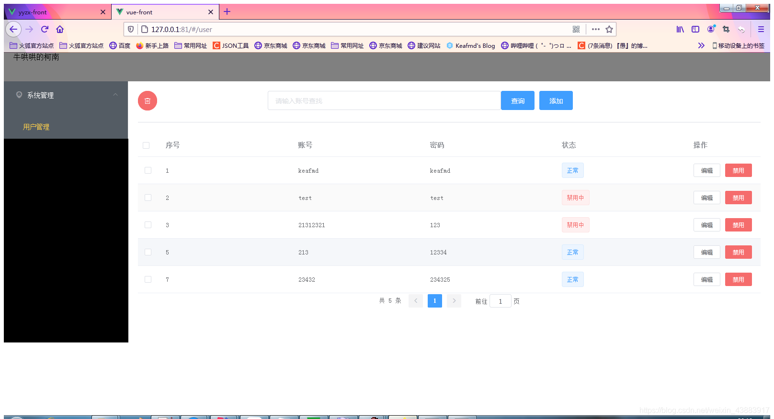Viewport: 774px width, 419px height.
Task: Bookmark this page with star icon
Action: pyautogui.click(x=609, y=29)
